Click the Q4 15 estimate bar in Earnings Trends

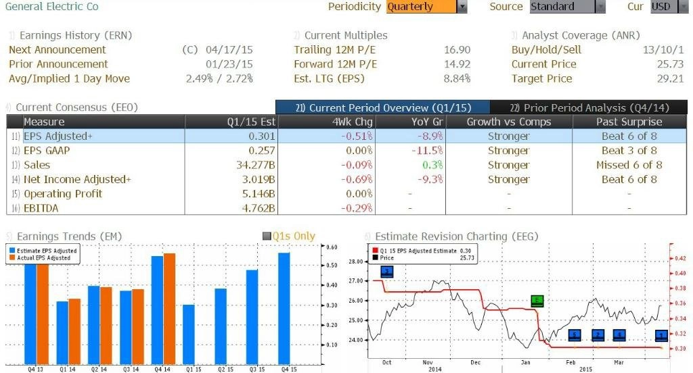click(284, 309)
